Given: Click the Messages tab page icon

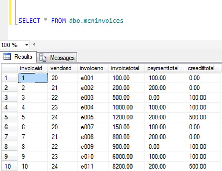Looking at the screenshot, I should click(x=43, y=57).
